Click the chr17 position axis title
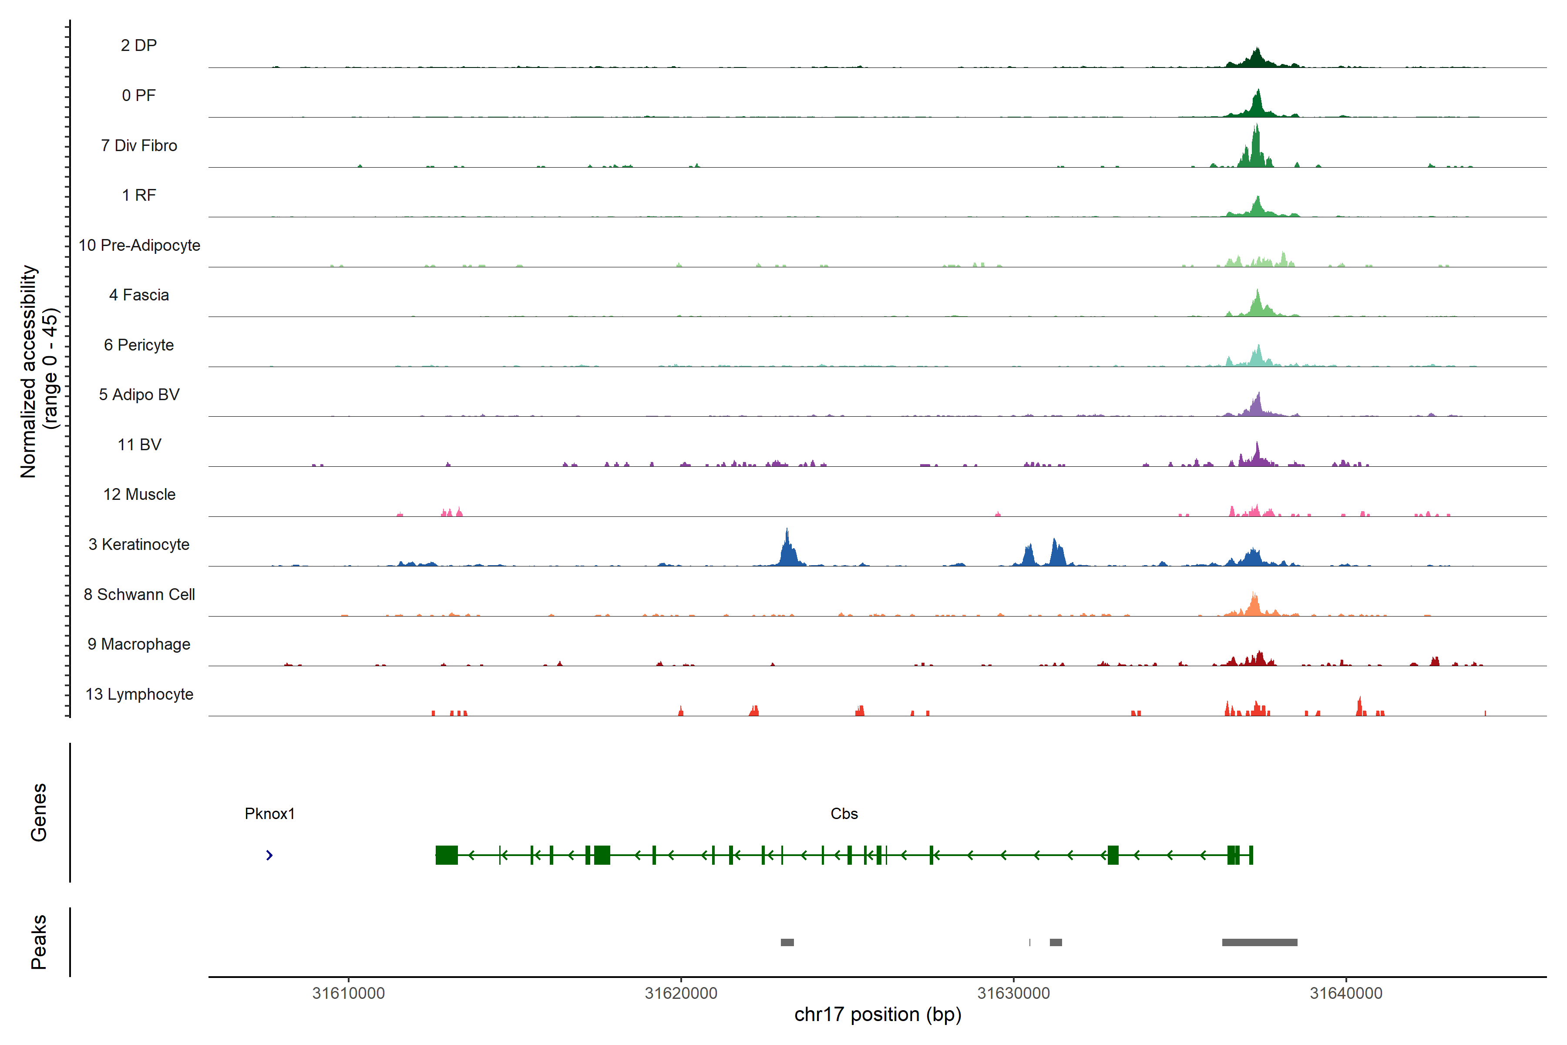Viewport: 1567px width, 1045px height. [x=878, y=1015]
